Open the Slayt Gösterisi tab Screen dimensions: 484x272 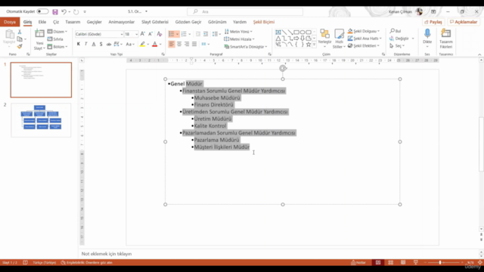[x=155, y=22]
